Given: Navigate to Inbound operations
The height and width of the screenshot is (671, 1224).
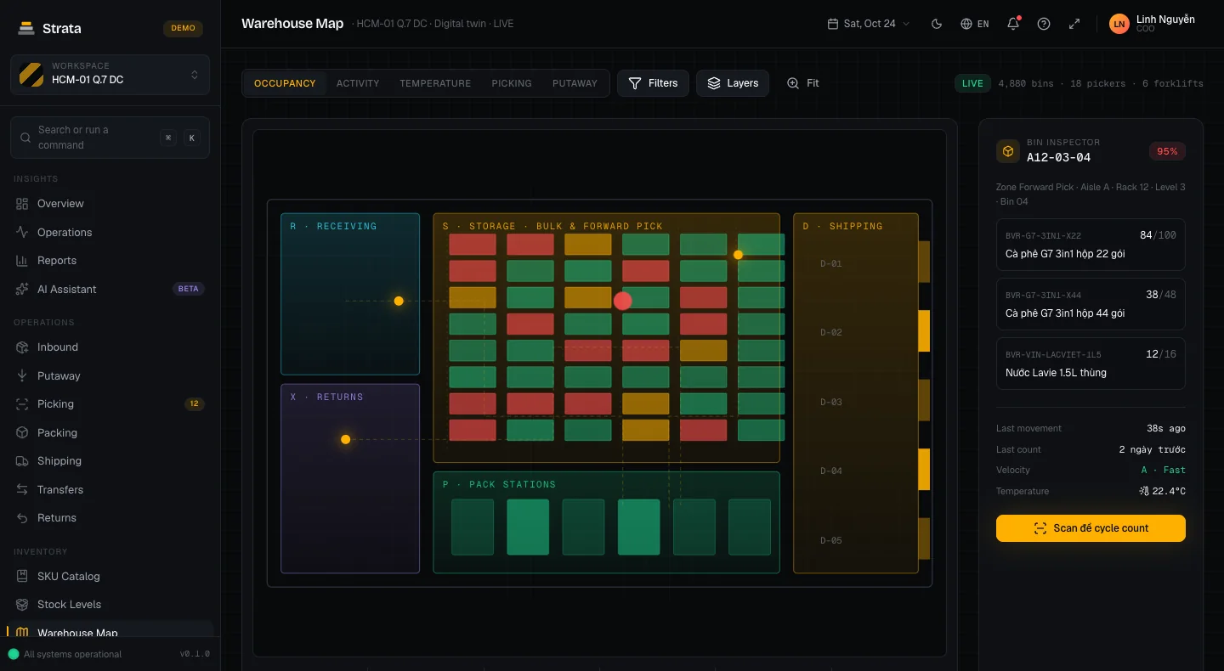Looking at the screenshot, I should [110, 347].
